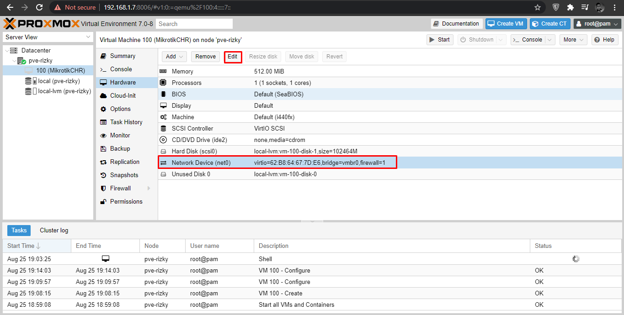The height and width of the screenshot is (315, 624).
Task: Click the Network Device exchange-arrows icon
Action: pyautogui.click(x=163, y=163)
